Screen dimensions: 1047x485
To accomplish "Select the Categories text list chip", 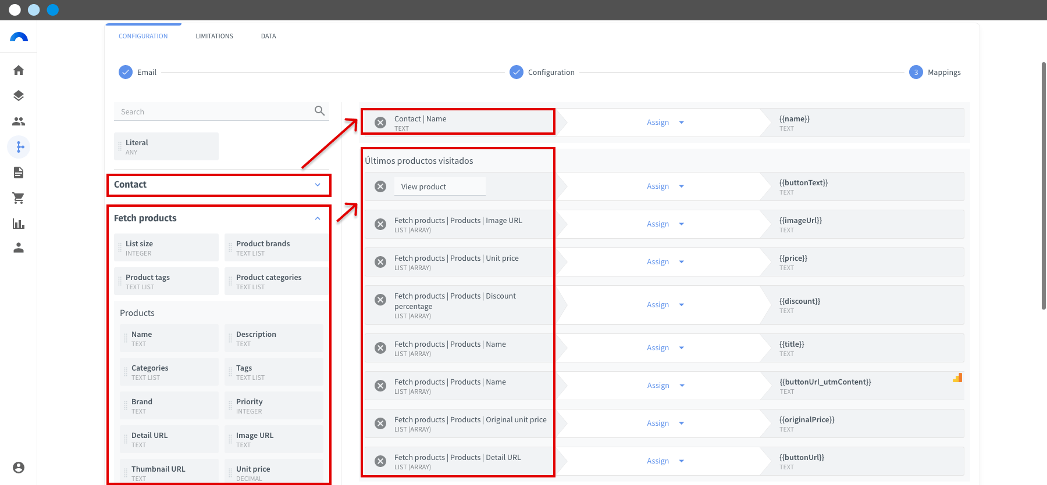I will pyautogui.click(x=169, y=372).
